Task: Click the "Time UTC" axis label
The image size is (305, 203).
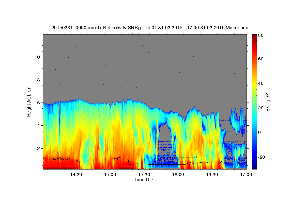Action: pos(145,180)
